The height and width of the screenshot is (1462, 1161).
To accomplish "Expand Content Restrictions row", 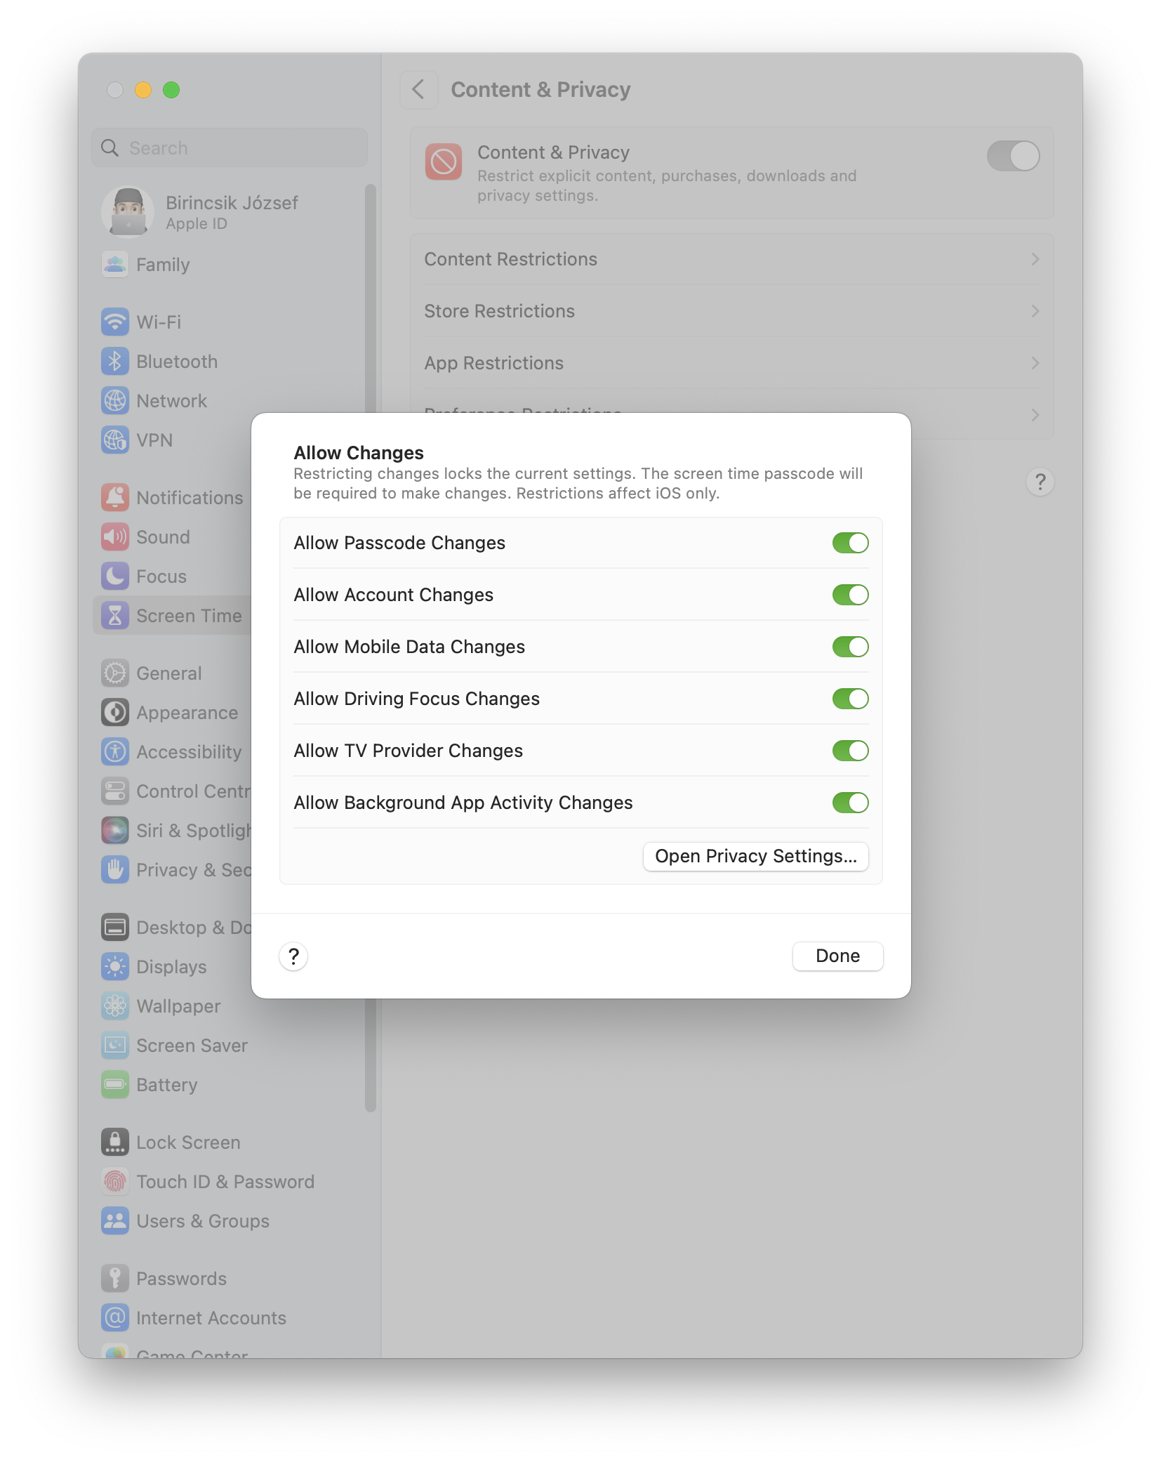I will click(x=731, y=259).
